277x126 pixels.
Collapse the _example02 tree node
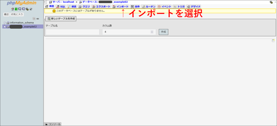5,27
